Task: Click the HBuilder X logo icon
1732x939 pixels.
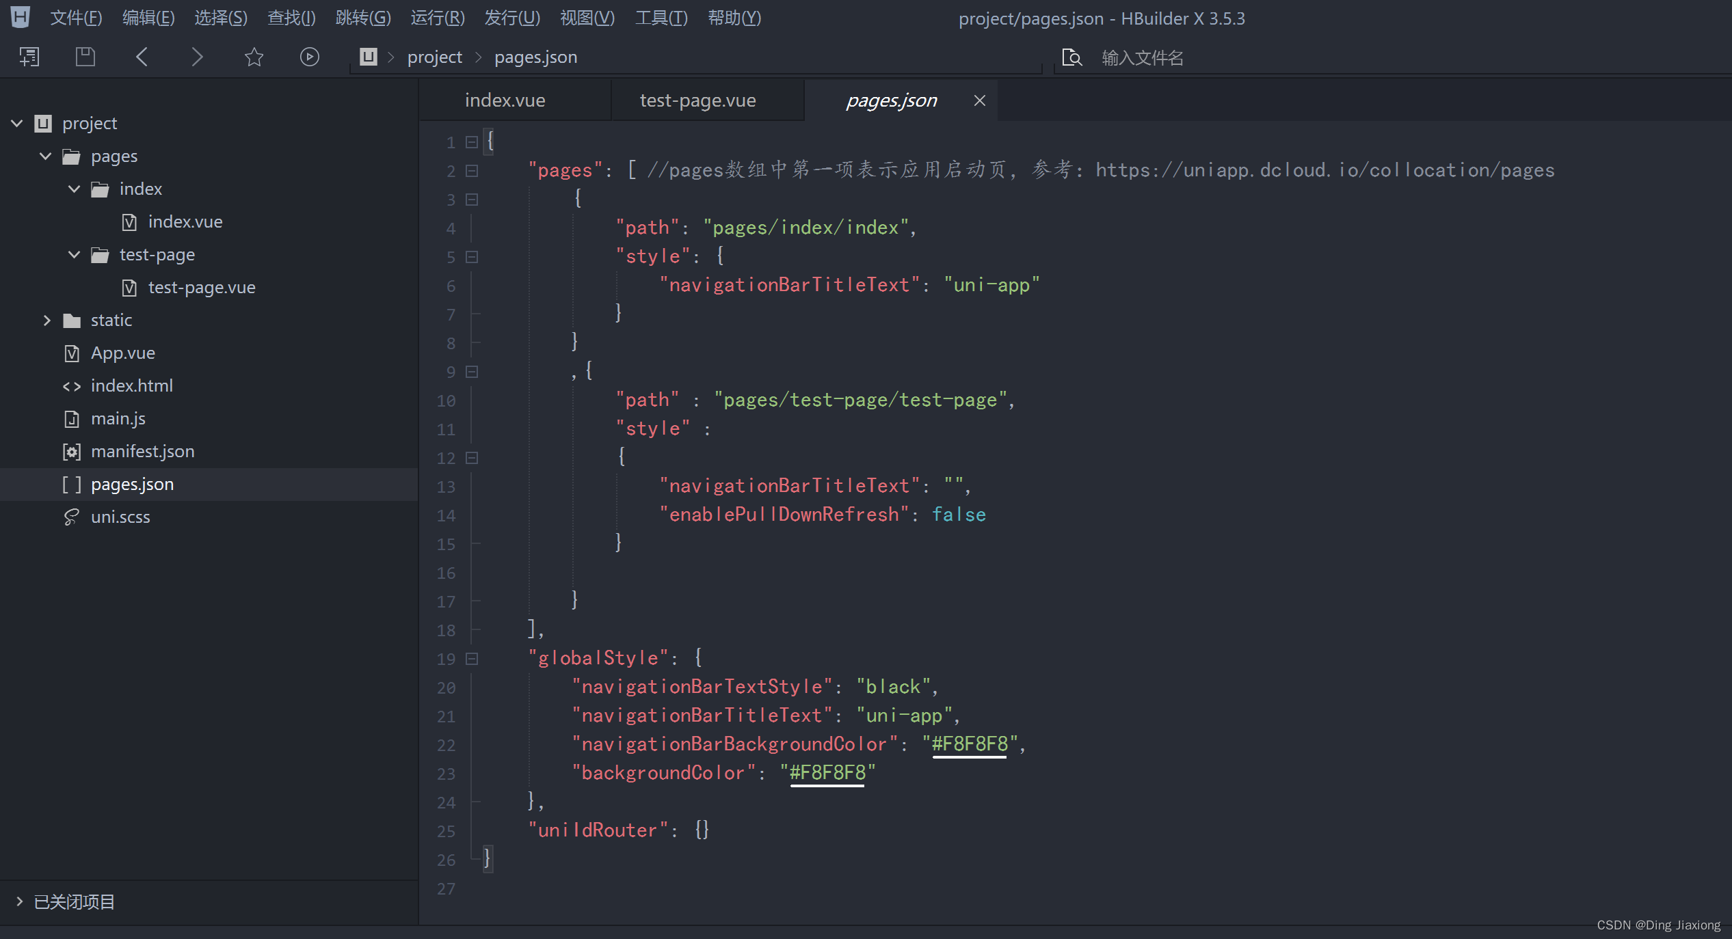Action: (x=21, y=17)
